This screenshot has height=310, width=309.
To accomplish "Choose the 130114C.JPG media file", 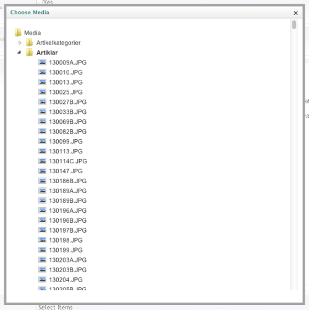I will 68,161.
